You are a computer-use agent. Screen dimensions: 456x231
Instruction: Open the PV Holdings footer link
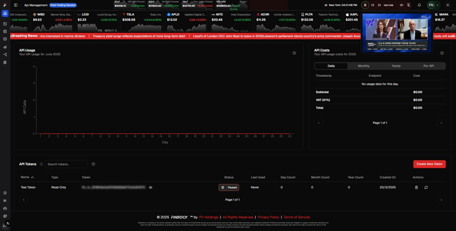click(209, 217)
